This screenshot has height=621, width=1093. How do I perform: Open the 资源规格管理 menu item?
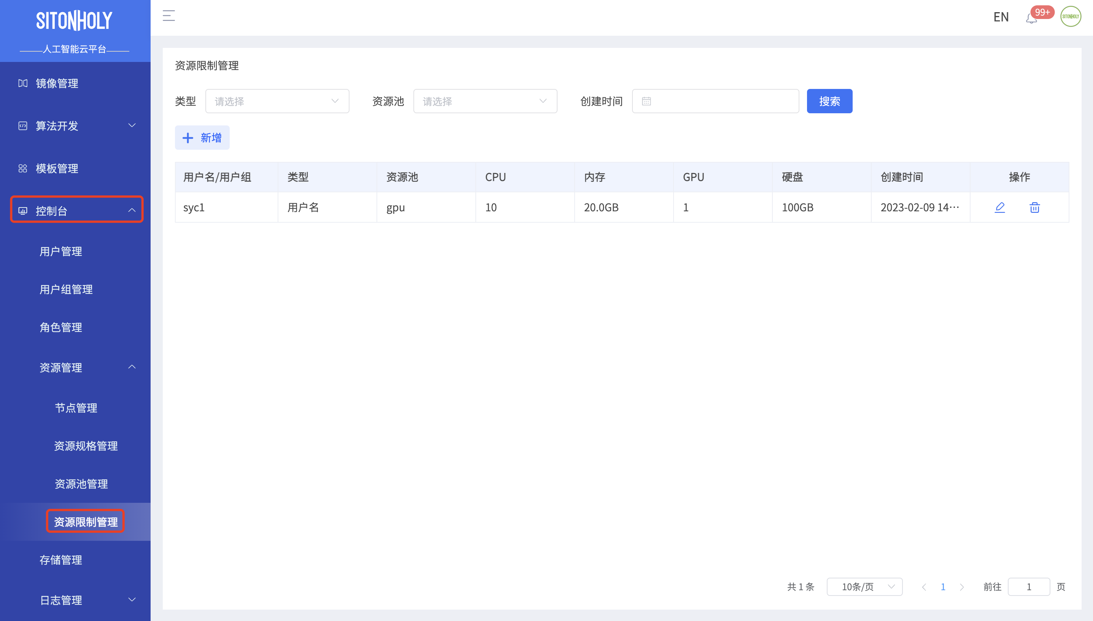click(75, 446)
